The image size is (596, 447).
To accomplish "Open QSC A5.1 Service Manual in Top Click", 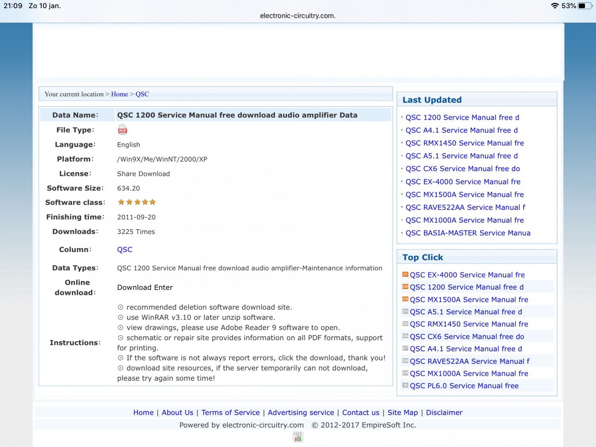I will click(x=466, y=312).
